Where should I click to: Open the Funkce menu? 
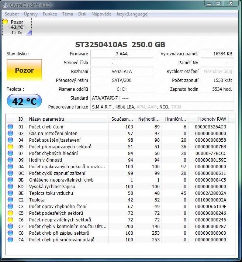tap(50, 14)
